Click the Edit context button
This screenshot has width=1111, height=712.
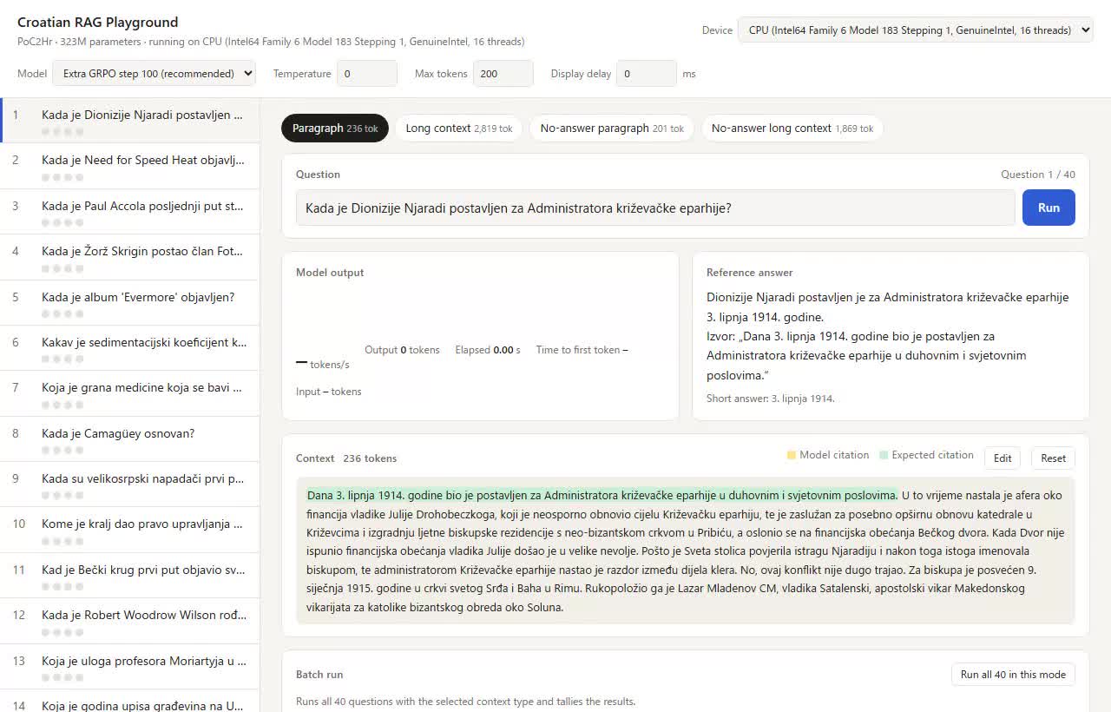click(x=1003, y=458)
